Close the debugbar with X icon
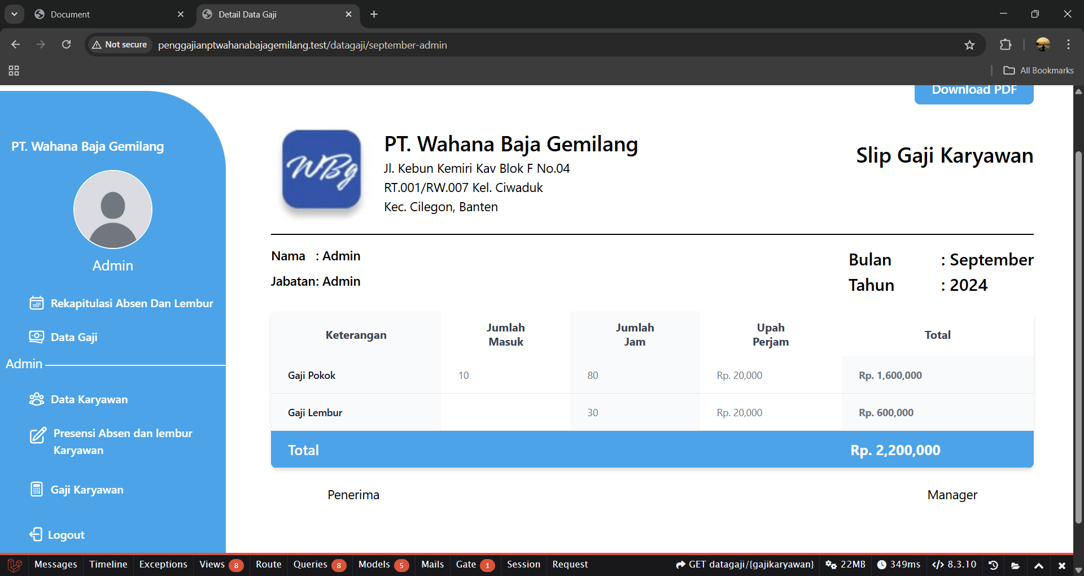 pos(1061,565)
